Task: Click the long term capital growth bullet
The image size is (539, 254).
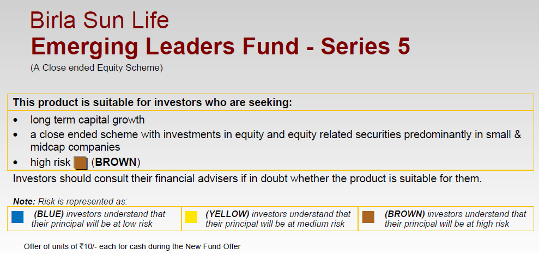Action: pos(87,120)
